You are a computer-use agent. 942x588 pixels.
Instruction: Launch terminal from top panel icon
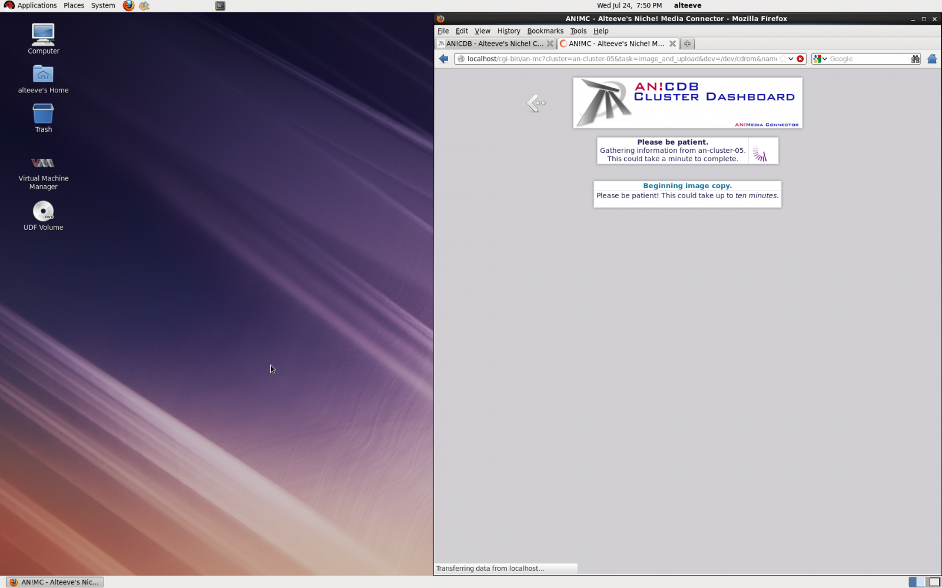(x=220, y=6)
